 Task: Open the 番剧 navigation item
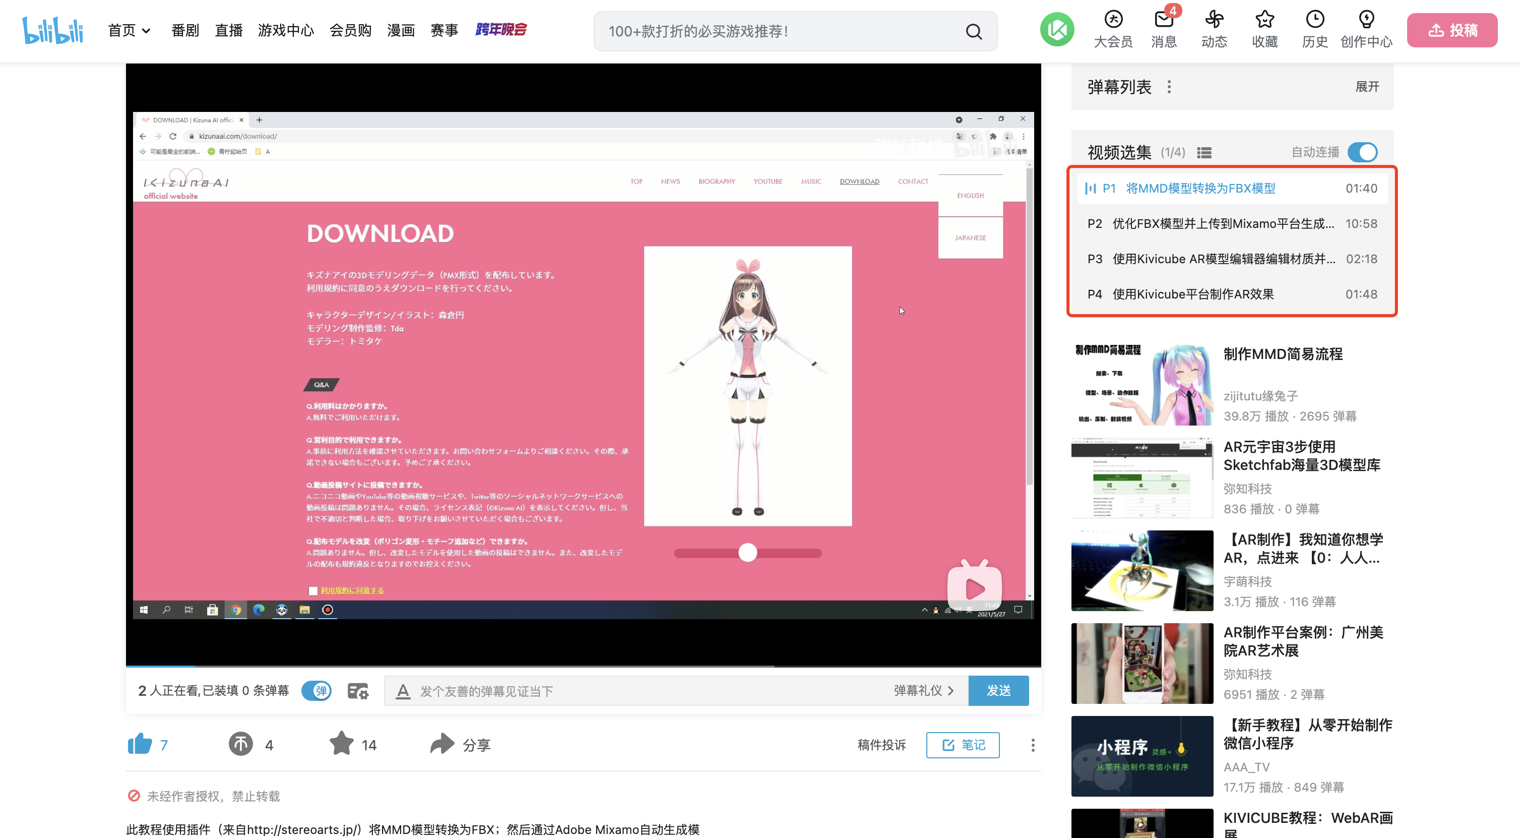pyautogui.click(x=185, y=31)
